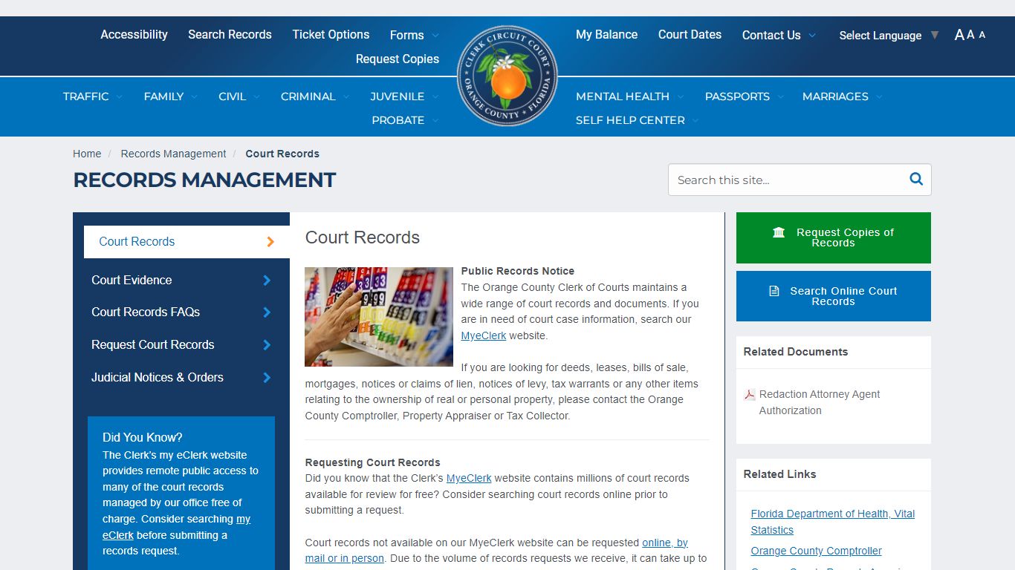Open the Court Dates menu item

(x=690, y=34)
